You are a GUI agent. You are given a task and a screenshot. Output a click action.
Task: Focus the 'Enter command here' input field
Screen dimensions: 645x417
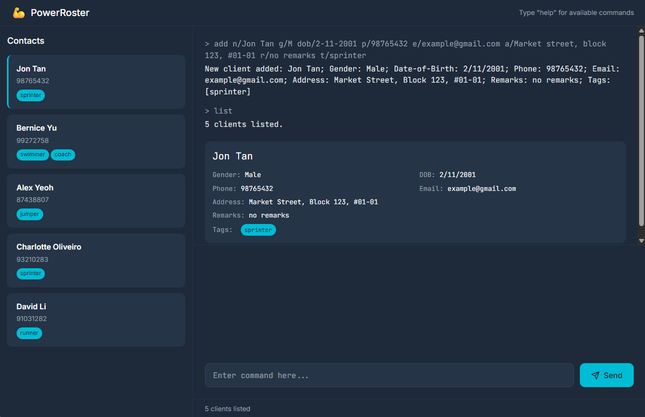tap(389, 375)
